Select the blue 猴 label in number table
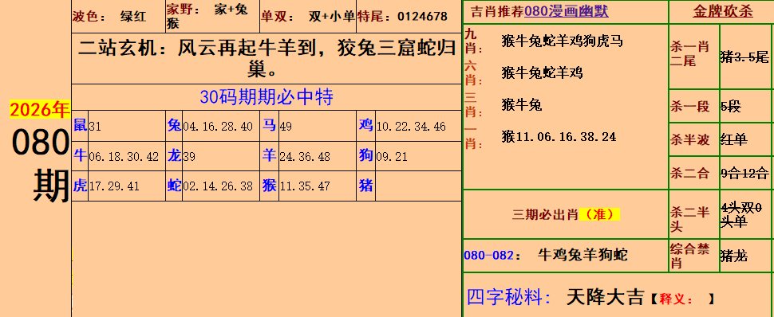 point(269,186)
